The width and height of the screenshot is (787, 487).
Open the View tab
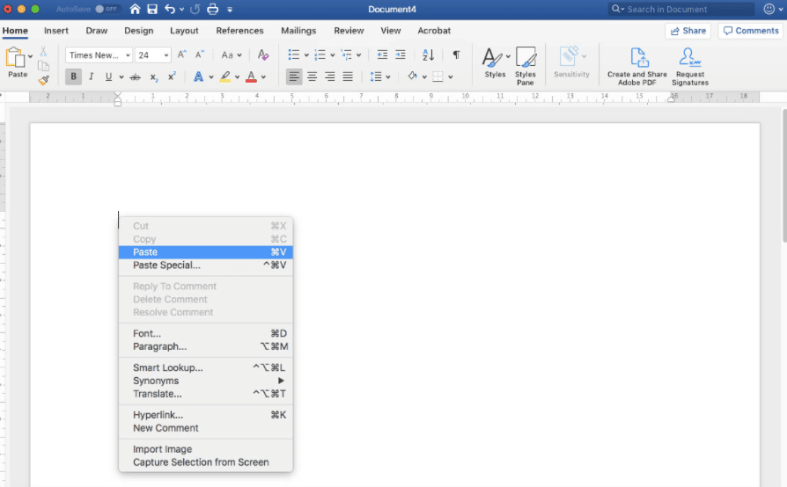[x=391, y=31]
